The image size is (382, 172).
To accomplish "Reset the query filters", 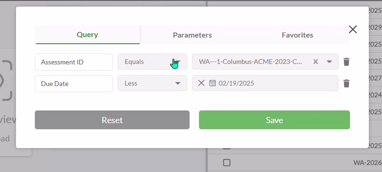I will coord(112,120).
